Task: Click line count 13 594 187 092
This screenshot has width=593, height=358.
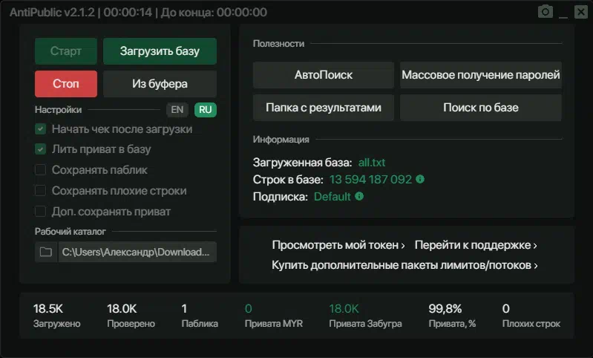Action: click(370, 180)
